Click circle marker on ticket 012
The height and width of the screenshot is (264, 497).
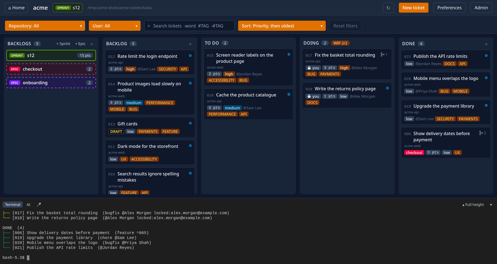[190, 56]
